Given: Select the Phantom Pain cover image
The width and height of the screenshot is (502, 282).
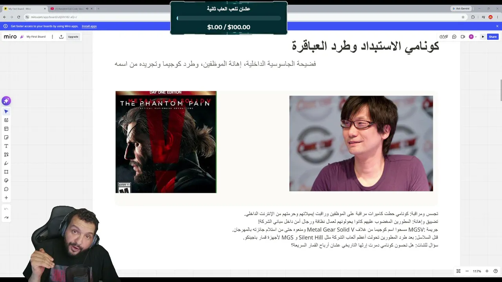Looking at the screenshot, I should (x=166, y=142).
